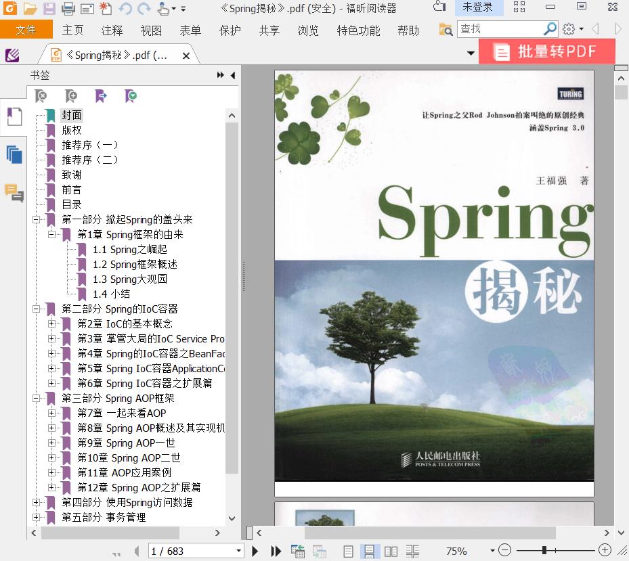
Task: Collapse the 第一部分 掀起Spring的盖头来 bookmark node
Action: [x=37, y=219]
